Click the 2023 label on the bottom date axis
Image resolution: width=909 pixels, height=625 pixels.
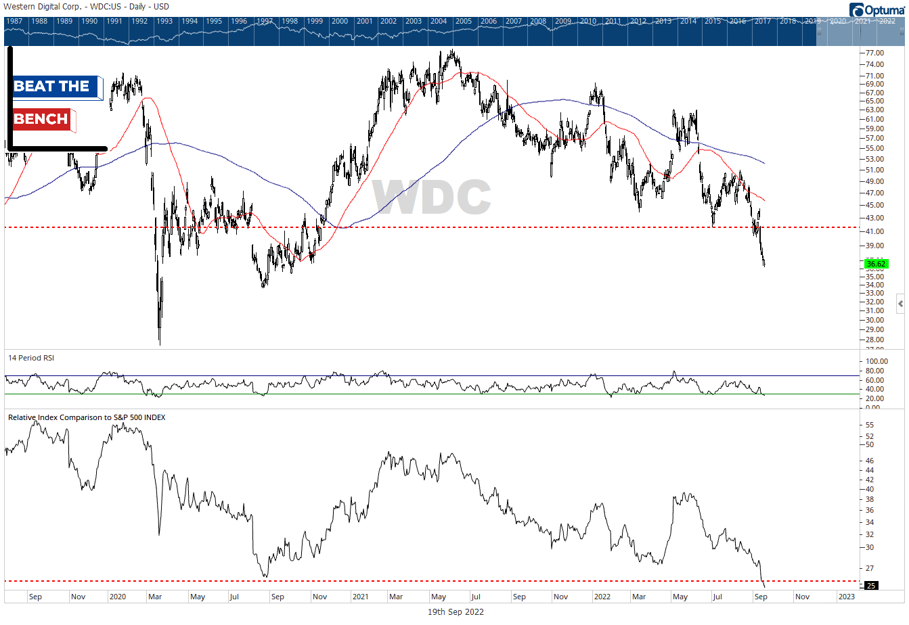click(846, 597)
